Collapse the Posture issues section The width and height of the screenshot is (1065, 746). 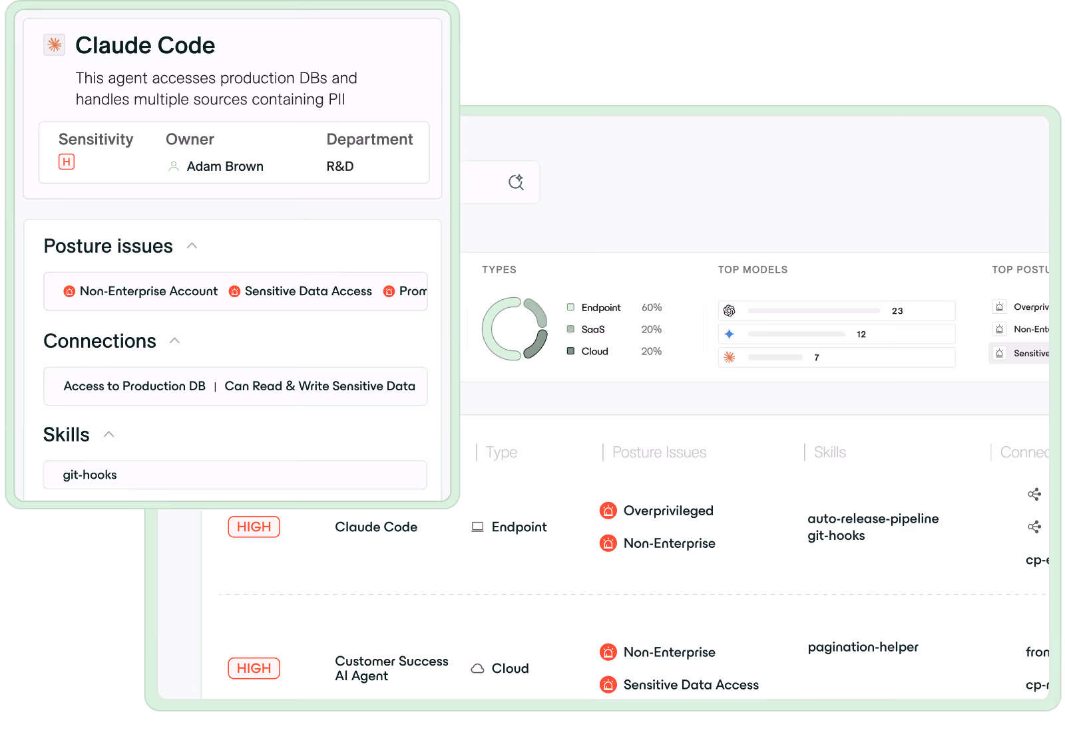click(192, 245)
